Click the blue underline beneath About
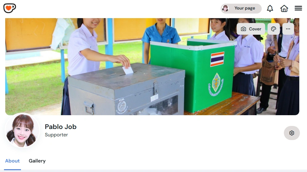 pyautogui.click(x=12, y=170)
